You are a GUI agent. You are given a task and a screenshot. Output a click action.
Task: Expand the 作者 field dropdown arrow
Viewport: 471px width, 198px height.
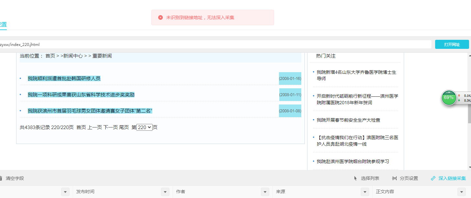pos(265,192)
